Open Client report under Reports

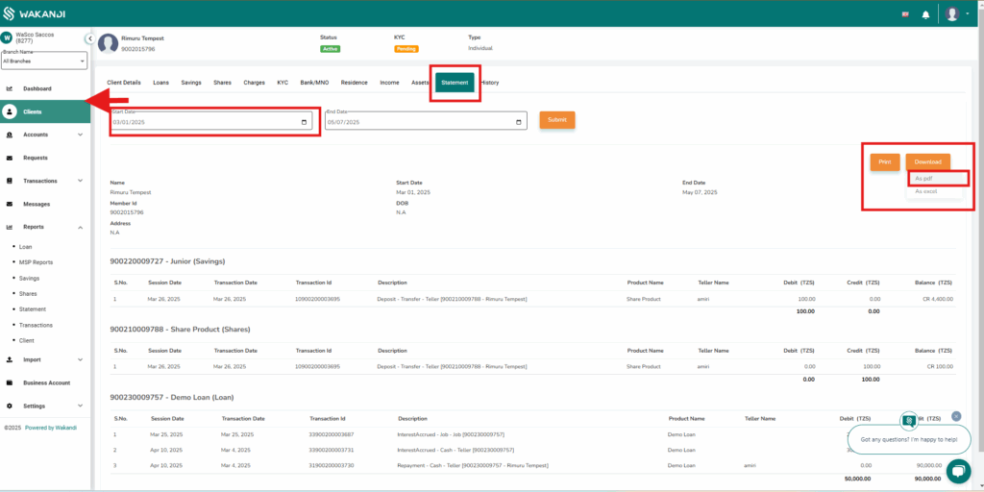tap(26, 341)
